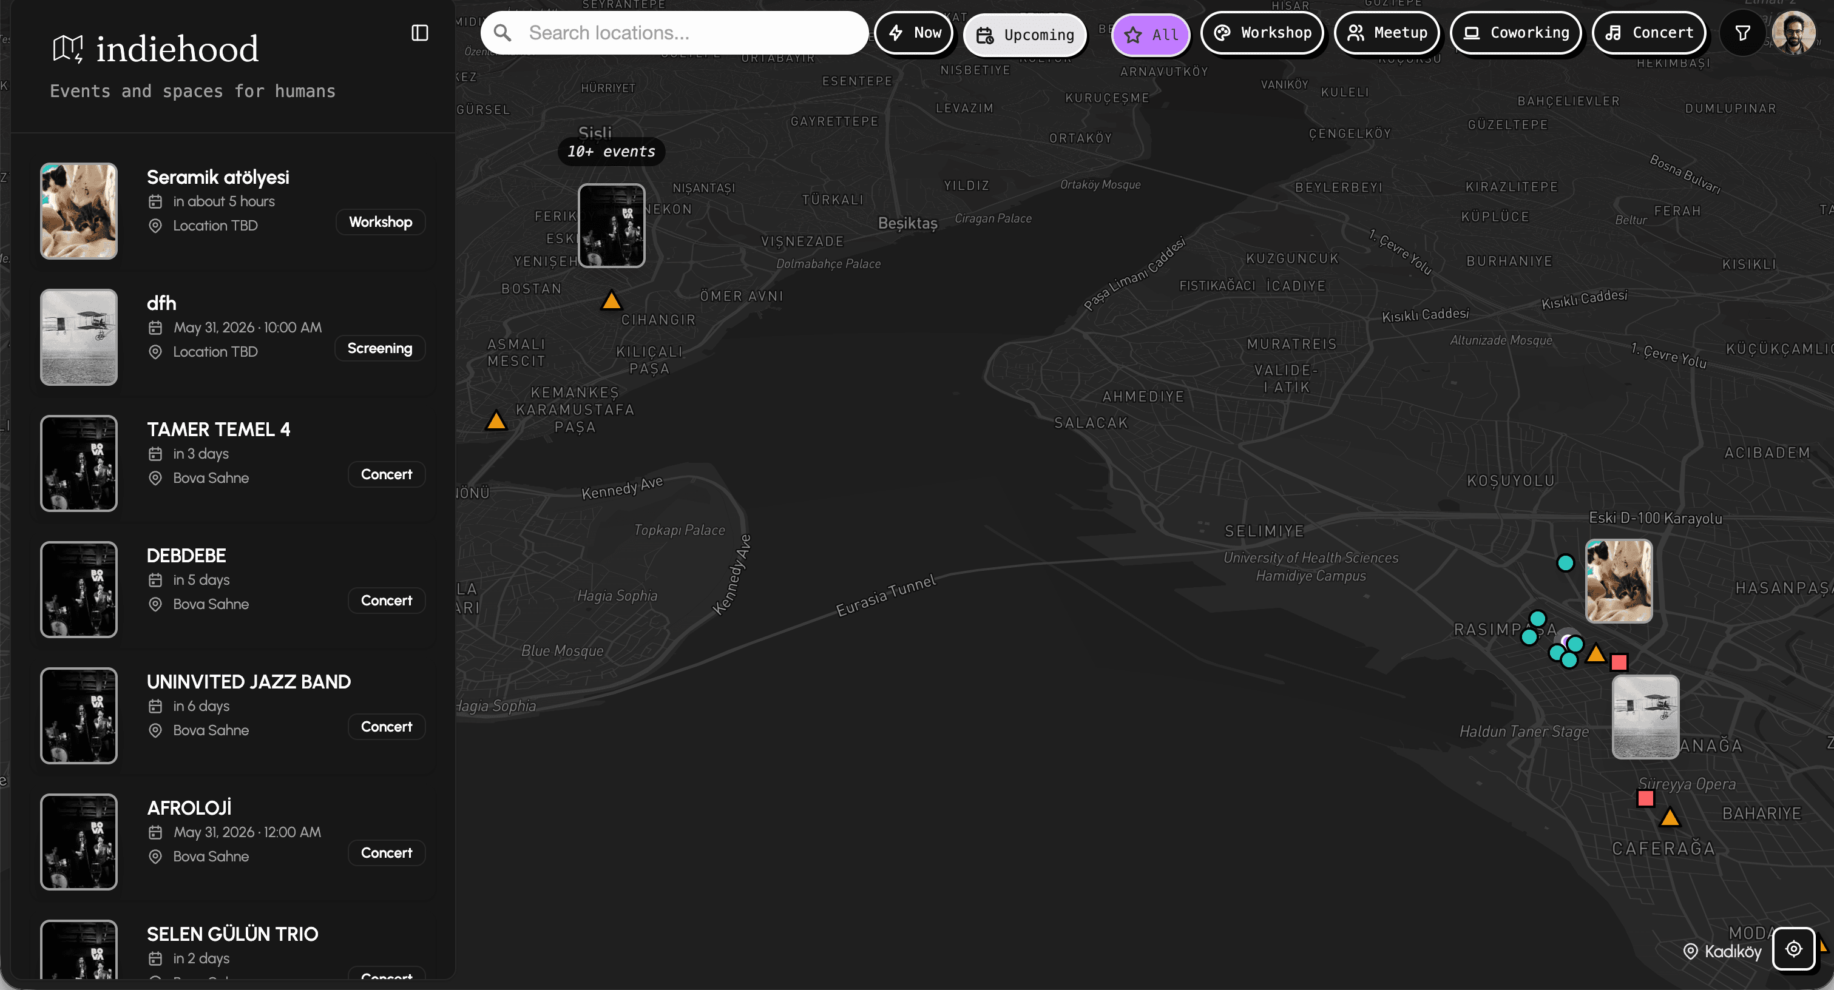
Task: Select orange triangle marker near Cihangir
Action: (x=611, y=300)
